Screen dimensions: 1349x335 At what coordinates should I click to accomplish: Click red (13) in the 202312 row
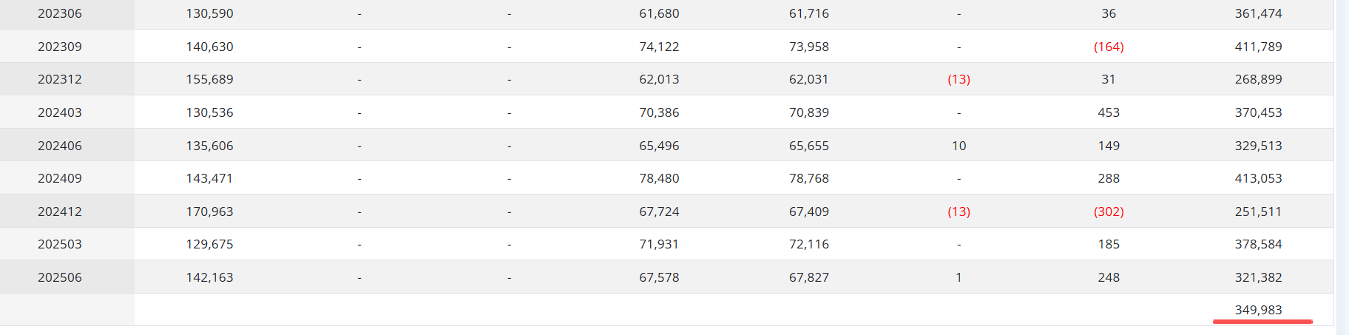pyautogui.click(x=958, y=79)
